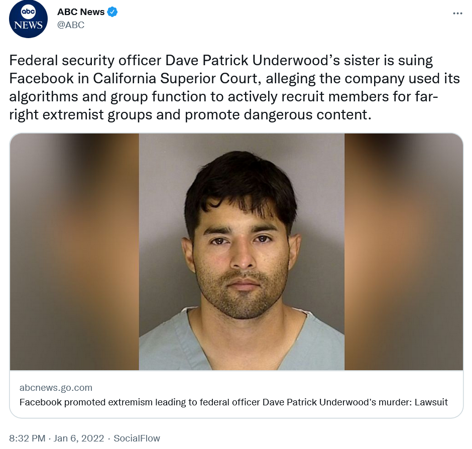Click the blue verified checkmark badge
Viewport: 472px width, 449px height.
coord(112,12)
